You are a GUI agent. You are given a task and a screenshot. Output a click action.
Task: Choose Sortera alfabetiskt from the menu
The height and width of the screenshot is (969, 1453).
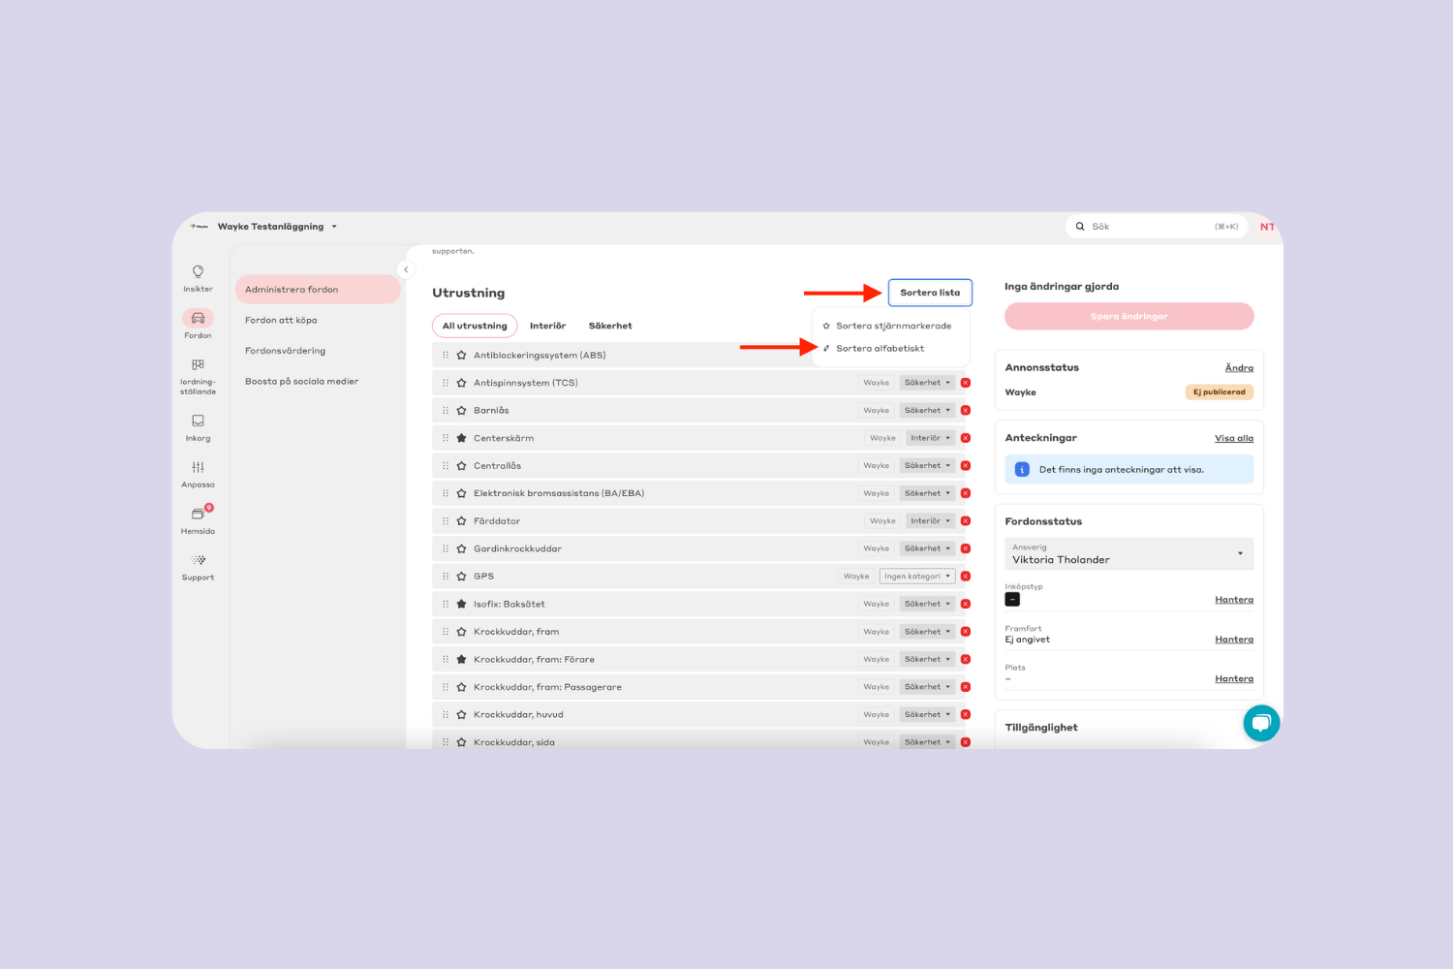click(x=880, y=349)
